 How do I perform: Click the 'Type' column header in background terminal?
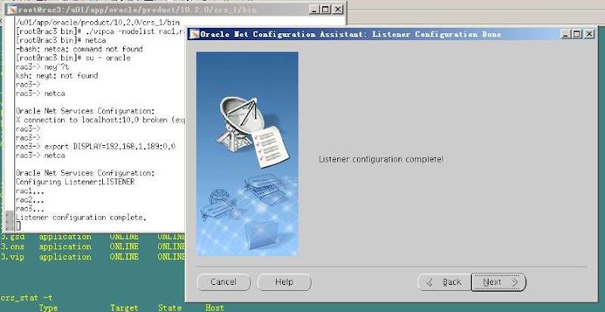pyautogui.click(x=48, y=307)
